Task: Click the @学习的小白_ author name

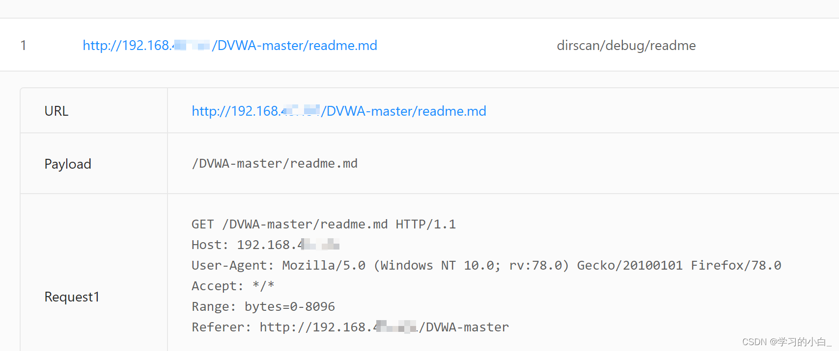Action: pyautogui.click(x=802, y=341)
